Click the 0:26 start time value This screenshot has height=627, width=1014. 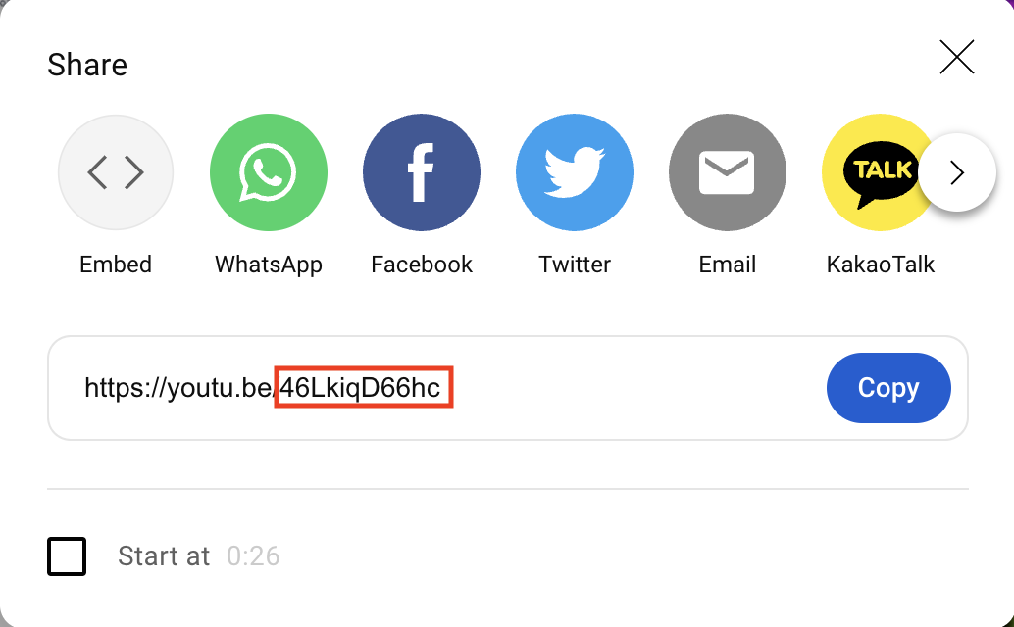[253, 555]
